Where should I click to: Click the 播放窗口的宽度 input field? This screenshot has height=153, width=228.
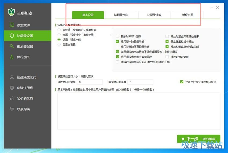[x=90, y=82]
